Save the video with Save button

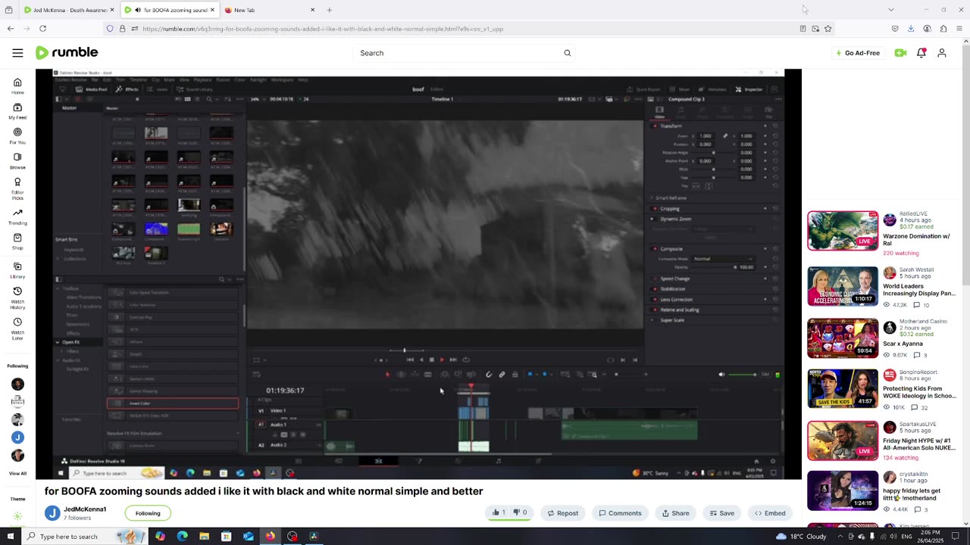point(721,513)
